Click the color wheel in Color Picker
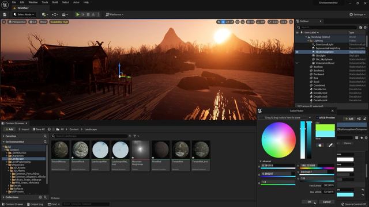This screenshot has width=369, height=207. coord(278,140)
